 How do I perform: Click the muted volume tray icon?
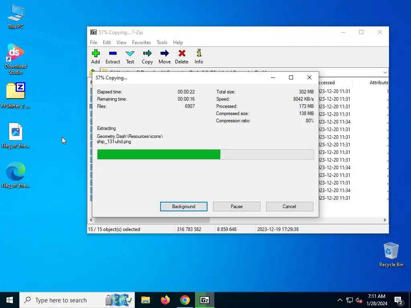[x=359, y=300]
